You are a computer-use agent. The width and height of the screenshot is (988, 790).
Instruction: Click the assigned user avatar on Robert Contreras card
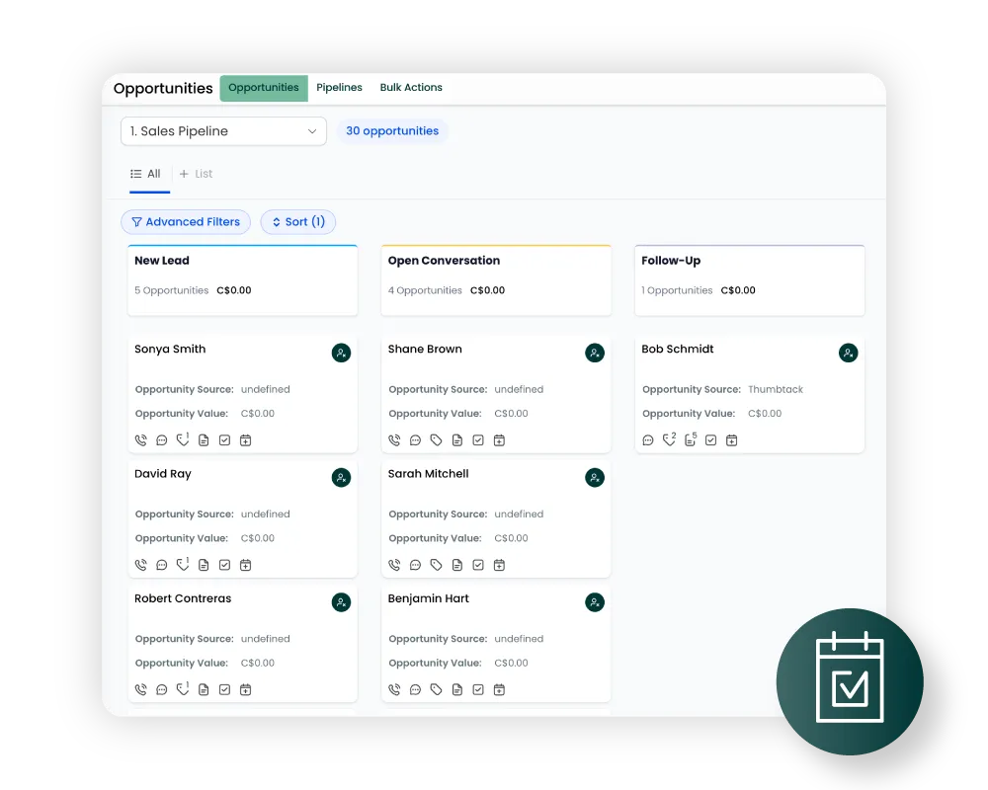[341, 602]
